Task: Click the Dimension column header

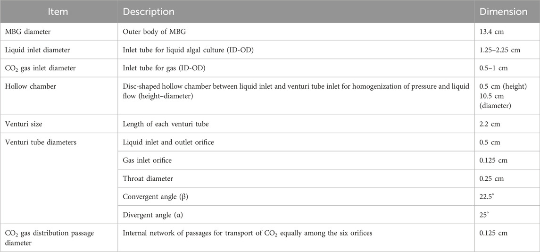Action: click(504, 12)
